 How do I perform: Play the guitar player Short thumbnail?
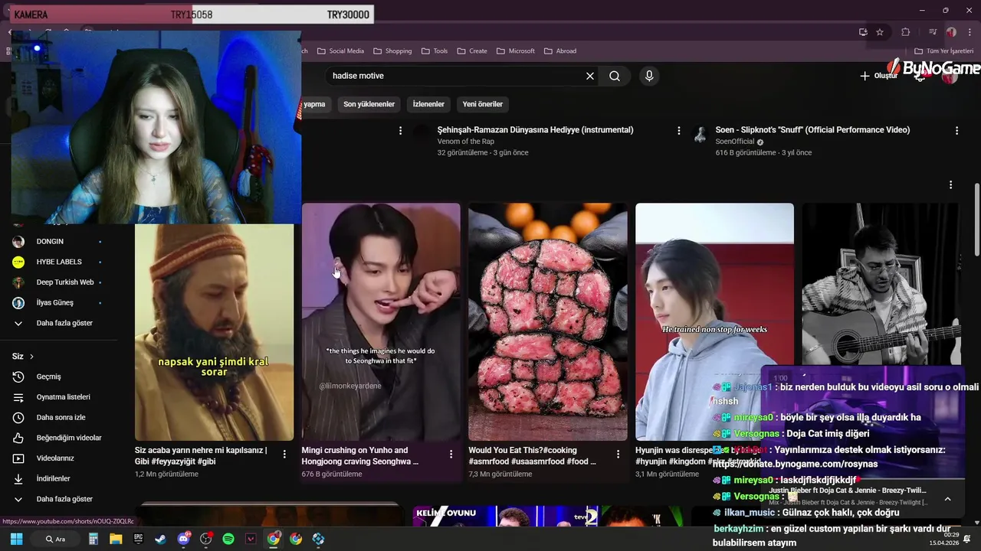881,283
